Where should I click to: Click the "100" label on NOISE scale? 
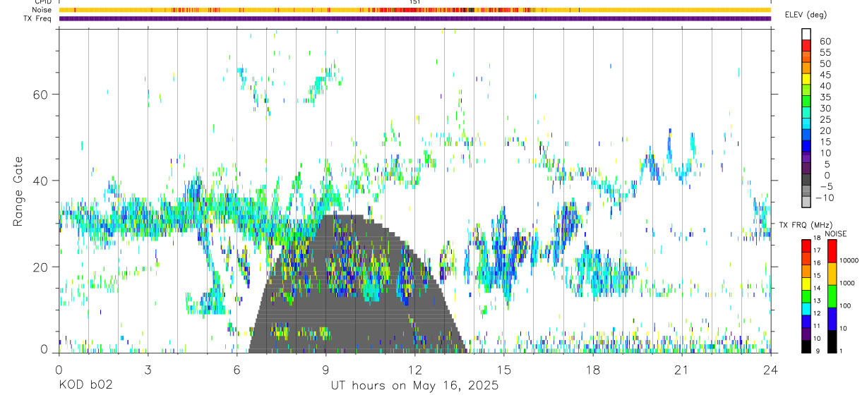pyautogui.click(x=847, y=306)
